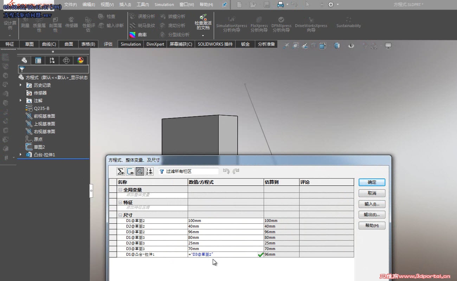The height and width of the screenshot is (281, 457).
Task: Open the ordered view icon in dialog
Action: point(149,171)
